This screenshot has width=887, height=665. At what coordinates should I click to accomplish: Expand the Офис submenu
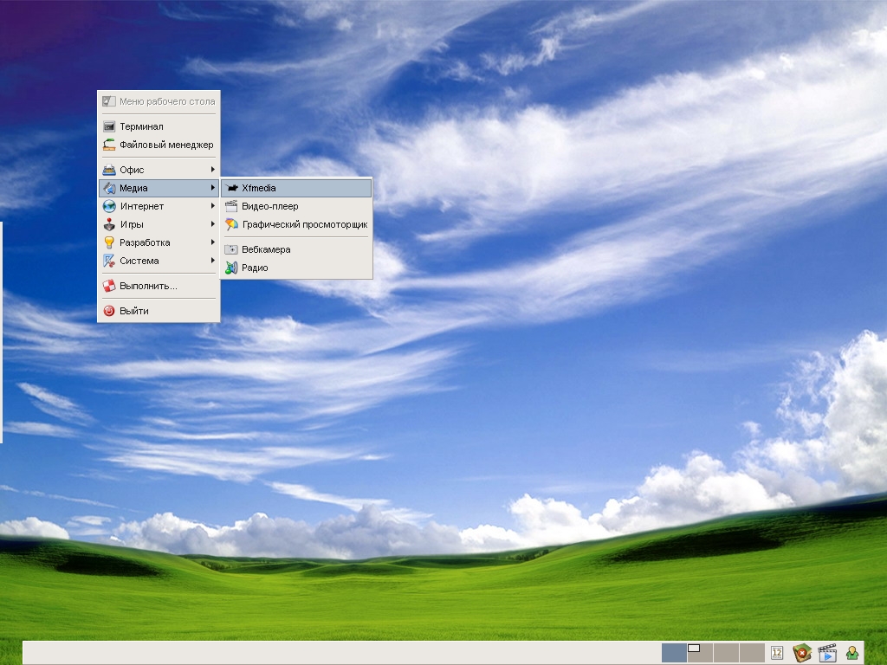[x=159, y=170]
